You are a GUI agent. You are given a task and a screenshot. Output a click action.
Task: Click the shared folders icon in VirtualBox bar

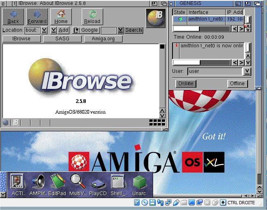coord(184,203)
